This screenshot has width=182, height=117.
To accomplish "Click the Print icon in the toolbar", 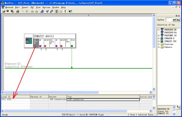I will click(18, 11).
